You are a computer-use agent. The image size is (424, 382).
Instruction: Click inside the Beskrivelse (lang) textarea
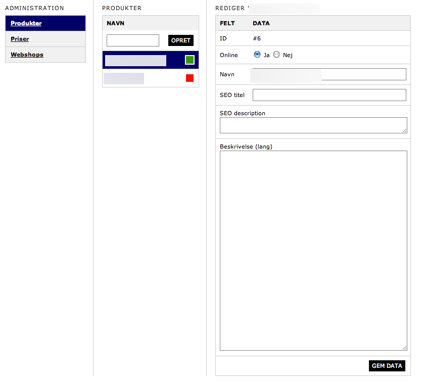313,250
